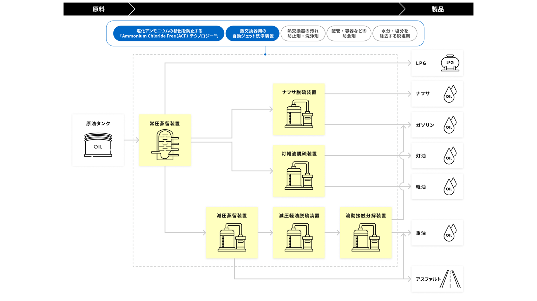Select the 配管・容器などの防食剤 pill

point(349,33)
